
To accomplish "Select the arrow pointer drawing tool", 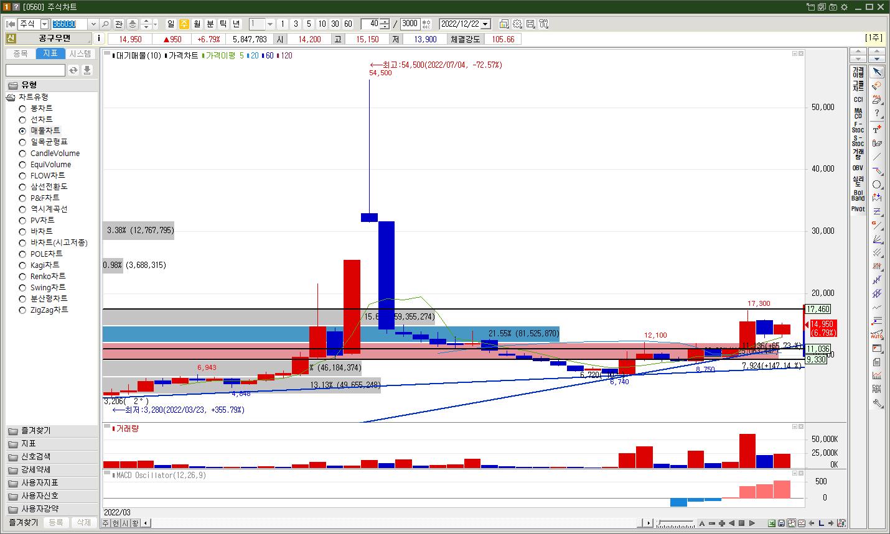I will [x=877, y=72].
